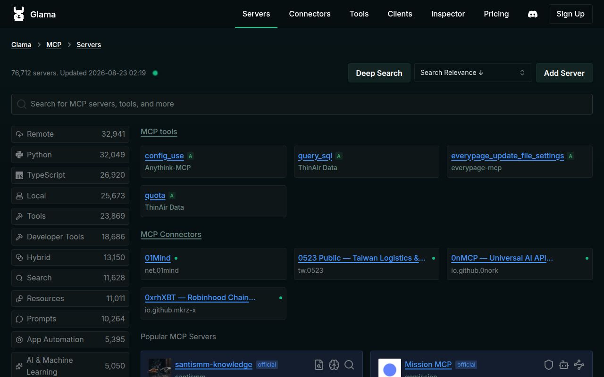Click the Add Server button
The height and width of the screenshot is (377, 604).
[564, 73]
